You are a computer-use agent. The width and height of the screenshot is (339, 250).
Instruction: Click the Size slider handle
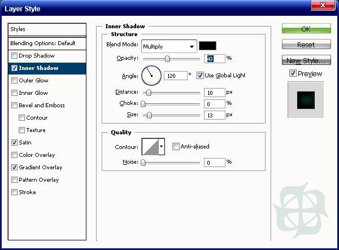coord(149,115)
